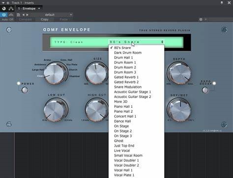Select 'Snare Modulation' preset
Viewport: 233px width, 178px height.
[136, 87]
